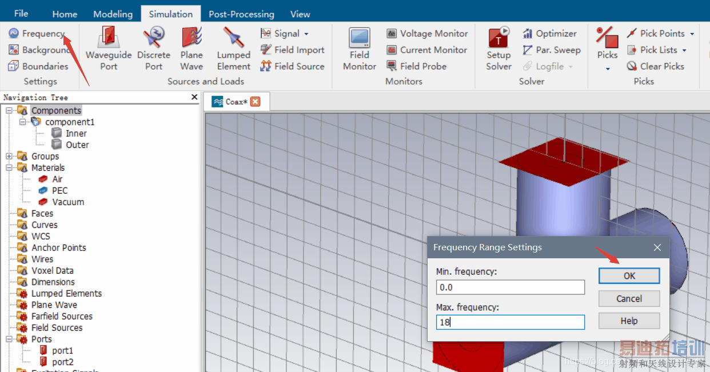The height and width of the screenshot is (372, 710).
Task: Switch to the Modeling tab
Action: click(x=113, y=14)
